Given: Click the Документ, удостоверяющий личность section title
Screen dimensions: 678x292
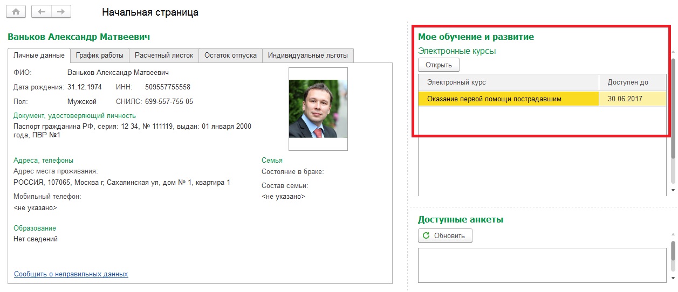Looking at the screenshot, I should click(x=74, y=115).
